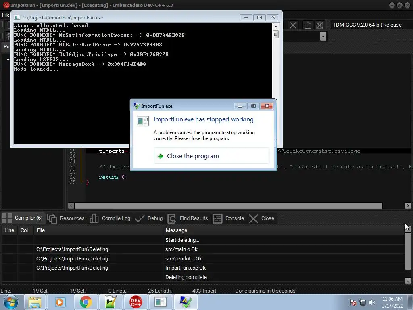Screen dimensions: 413x310
Task: Click the toolbar crossed-out chart icon
Action: [x=319, y=25]
